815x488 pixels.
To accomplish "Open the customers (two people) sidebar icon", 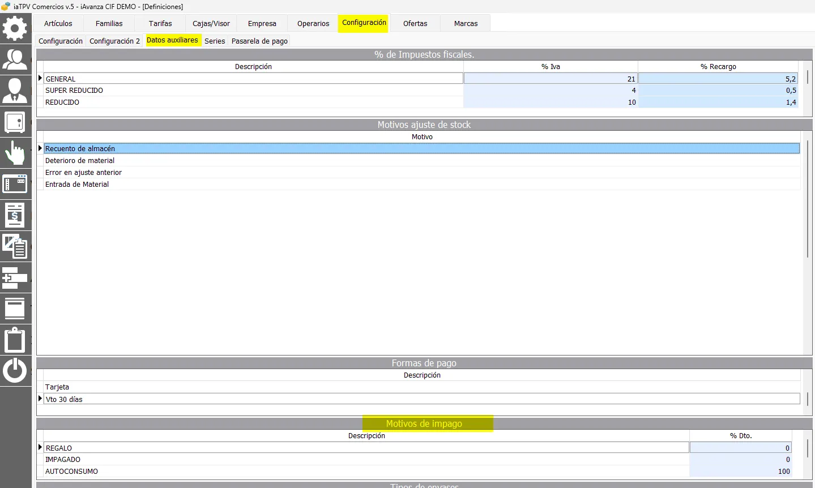I will (x=15, y=59).
